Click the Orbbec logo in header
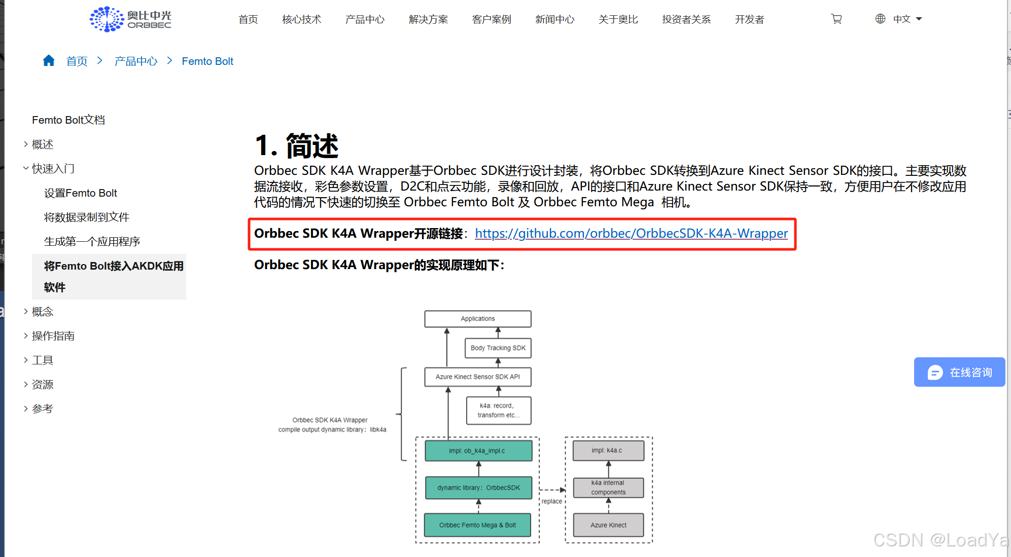The width and height of the screenshot is (1011, 557). click(x=130, y=19)
